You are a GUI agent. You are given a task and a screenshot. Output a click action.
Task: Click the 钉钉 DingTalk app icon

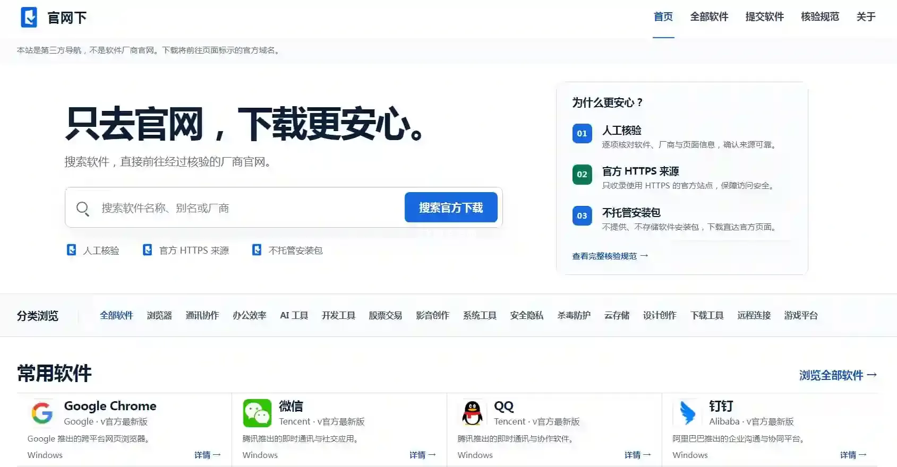[x=687, y=413]
